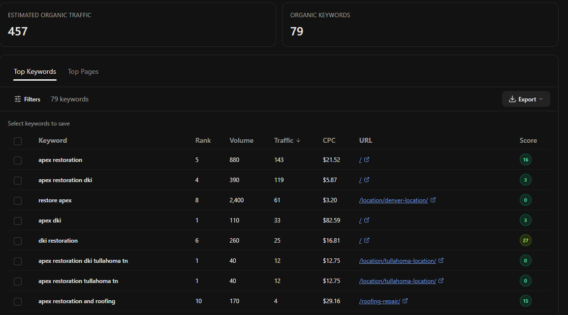
Task: Open the roofing-repair URL link
Action: point(379,301)
